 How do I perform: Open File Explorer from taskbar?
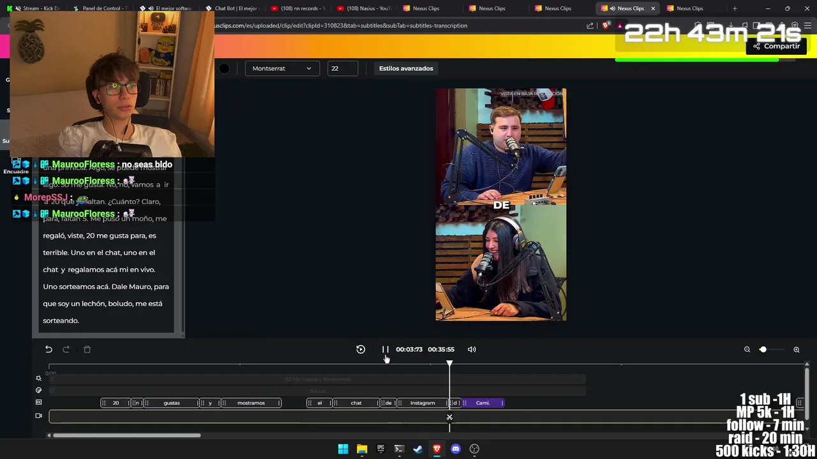click(x=362, y=449)
